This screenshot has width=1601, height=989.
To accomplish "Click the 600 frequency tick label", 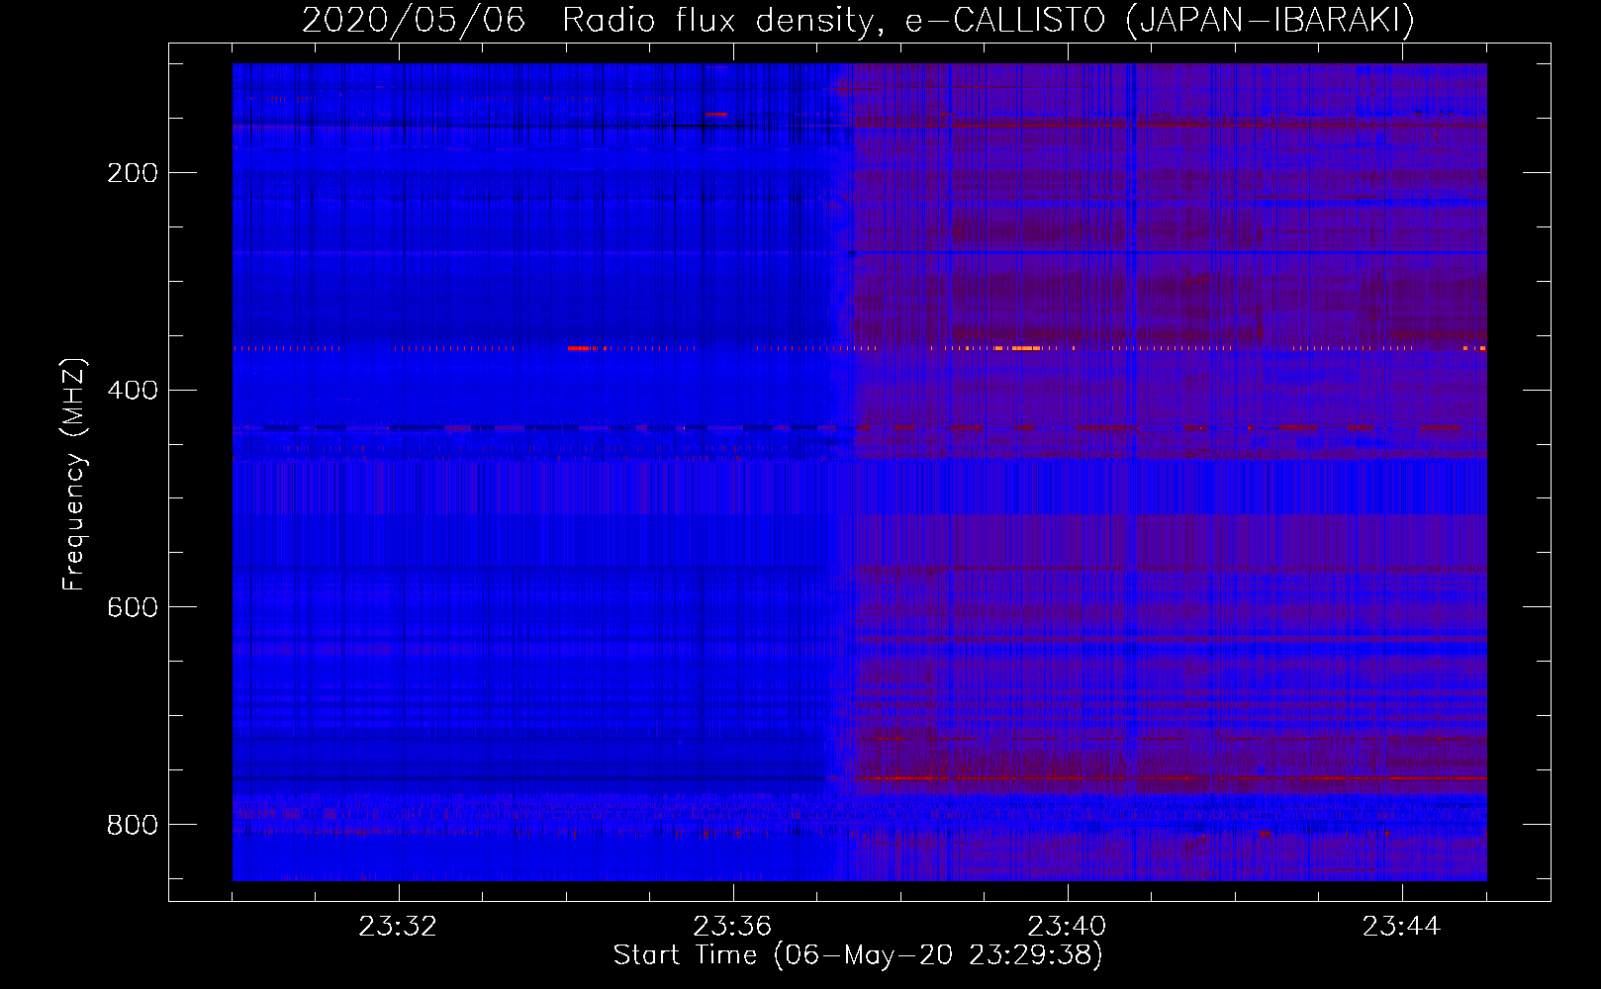I will (x=133, y=607).
